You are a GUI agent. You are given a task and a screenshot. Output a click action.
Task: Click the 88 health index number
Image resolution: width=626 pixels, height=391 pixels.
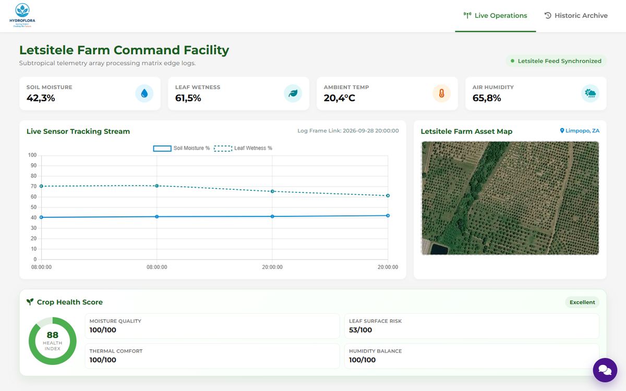point(53,335)
